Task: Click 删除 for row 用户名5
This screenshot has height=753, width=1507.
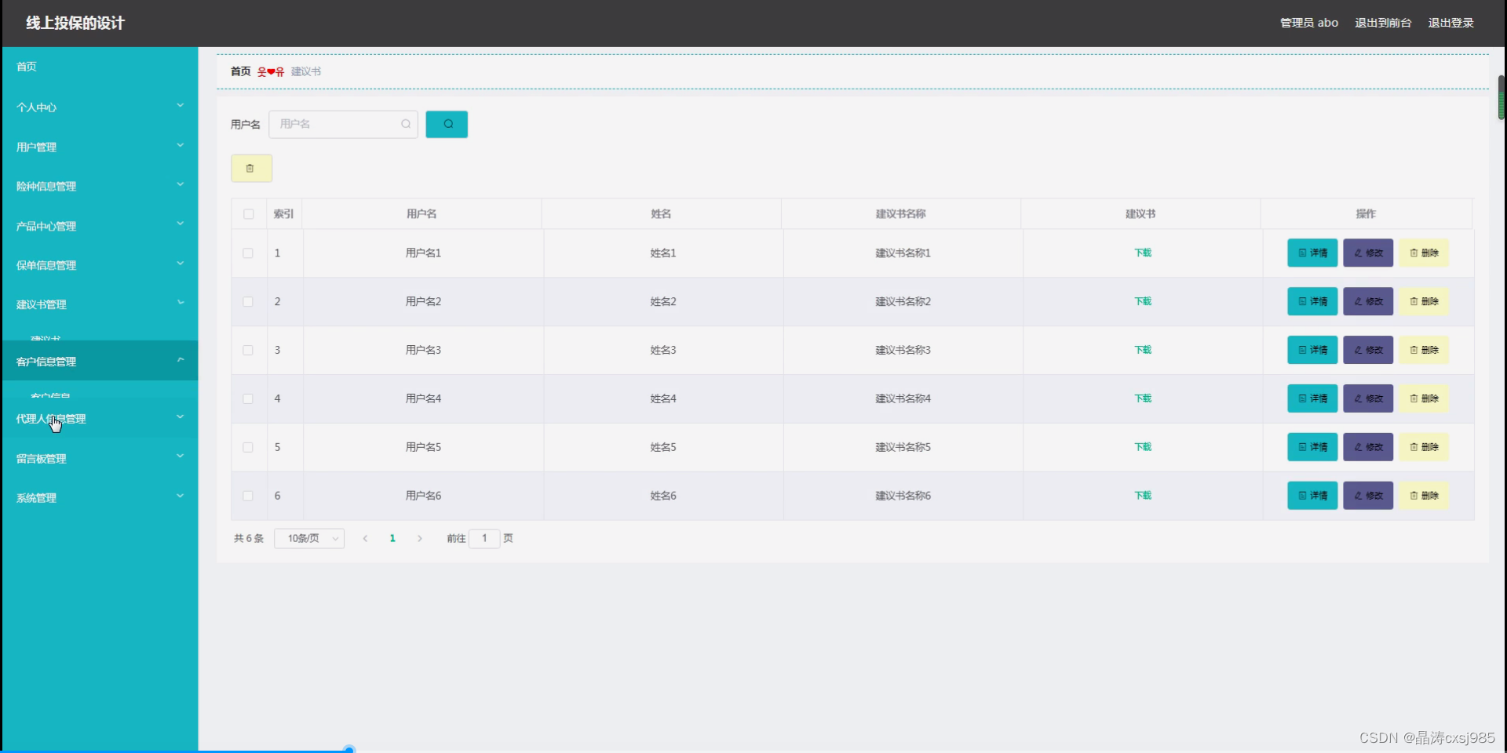Action: [x=1424, y=447]
